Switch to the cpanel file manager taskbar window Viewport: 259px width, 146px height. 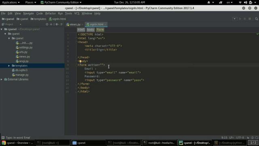tap(88, 143)
